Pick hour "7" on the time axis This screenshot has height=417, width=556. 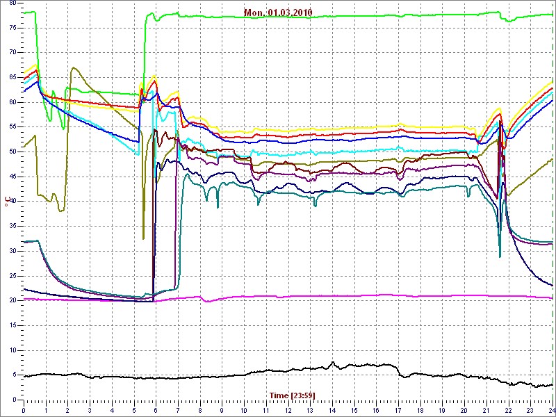[178, 410]
